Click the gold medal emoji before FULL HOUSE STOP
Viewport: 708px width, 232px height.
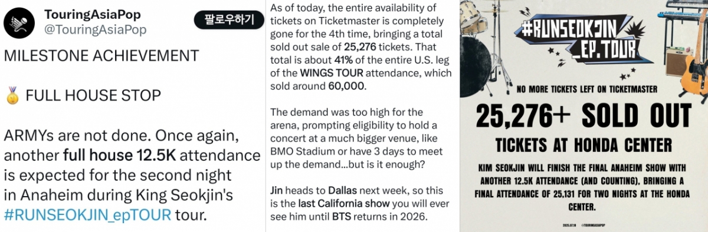(x=12, y=95)
